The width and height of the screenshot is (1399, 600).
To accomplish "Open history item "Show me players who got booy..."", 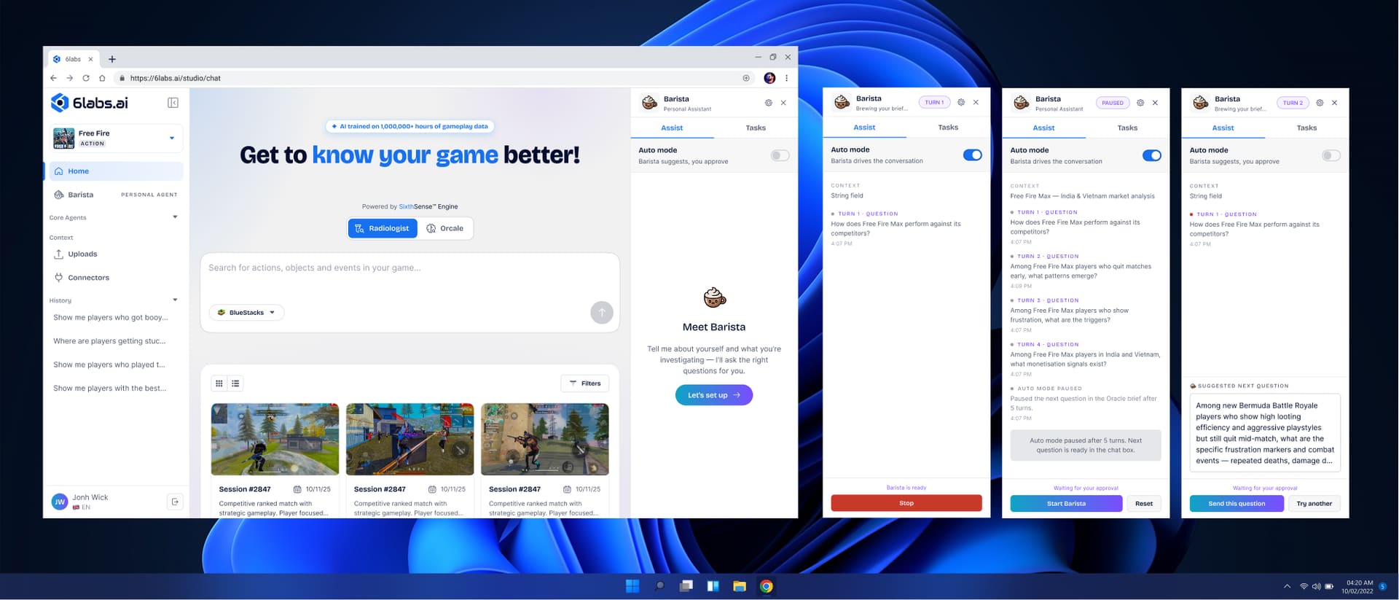I will pyautogui.click(x=111, y=318).
